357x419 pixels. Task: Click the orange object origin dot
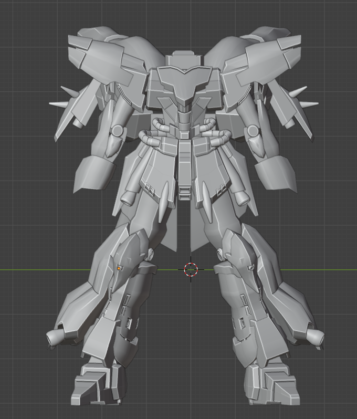119,268
